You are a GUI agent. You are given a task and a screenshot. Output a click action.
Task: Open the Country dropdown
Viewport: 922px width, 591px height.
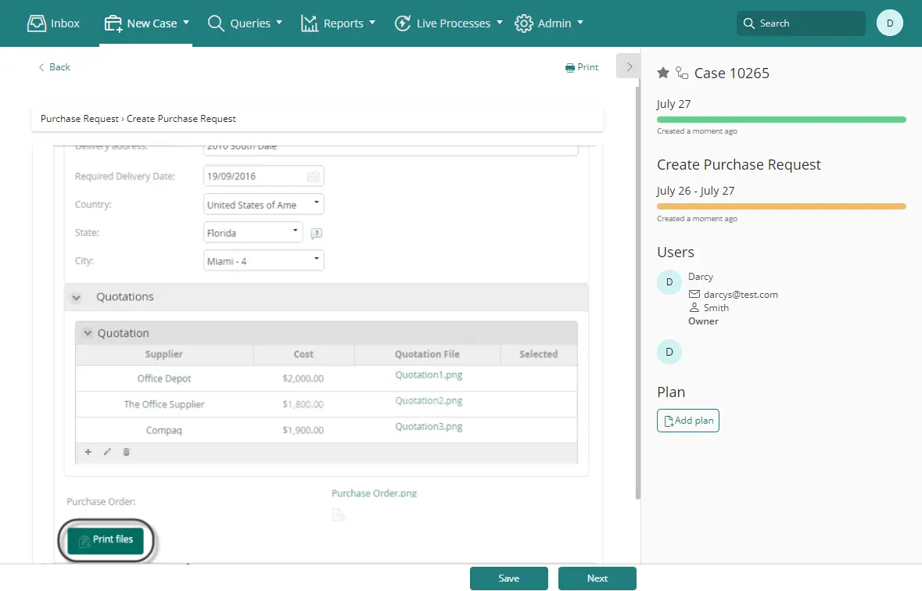tap(264, 204)
